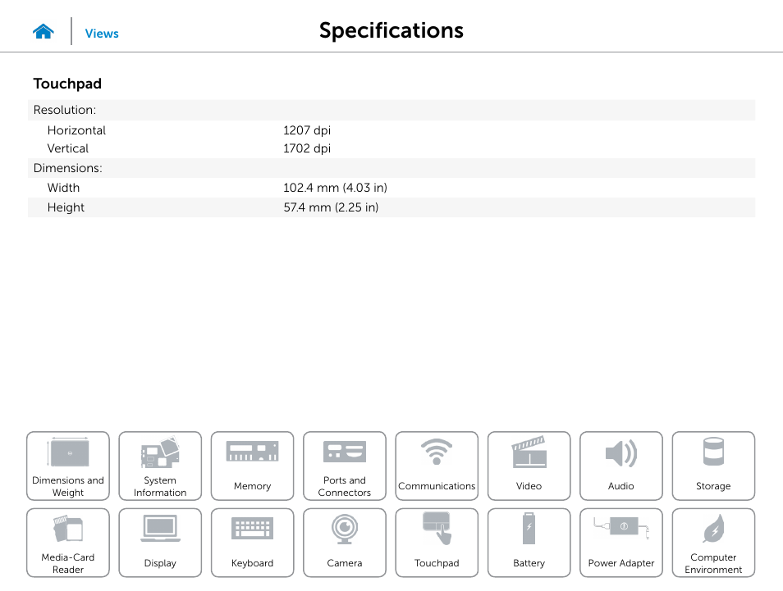Click the Vertical row label
This screenshot has height=591, width=783.
point(68,148)
